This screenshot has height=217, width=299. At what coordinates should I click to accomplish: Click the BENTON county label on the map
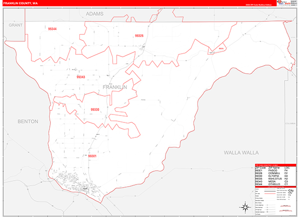click(28, 121)
